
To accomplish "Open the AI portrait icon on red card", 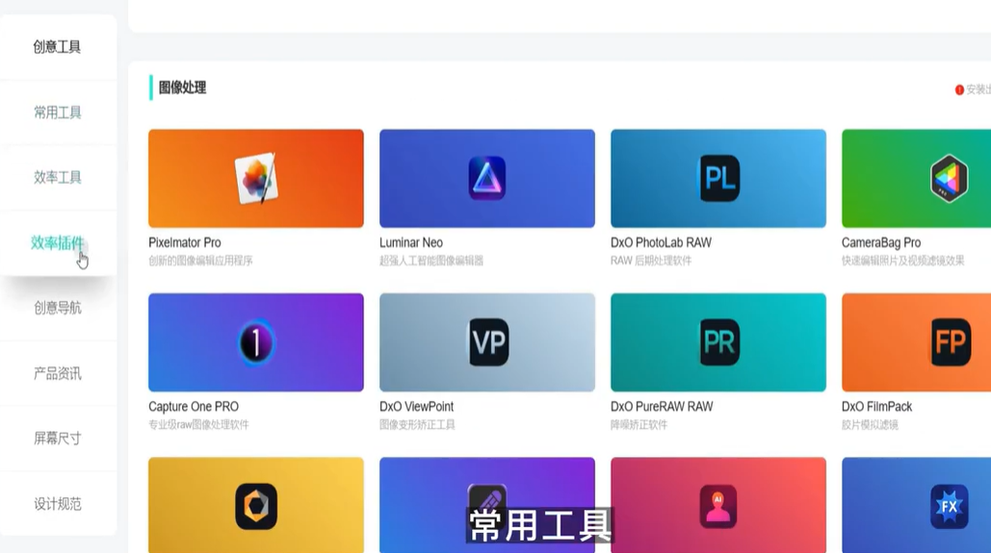I will [x=718, y=506].
